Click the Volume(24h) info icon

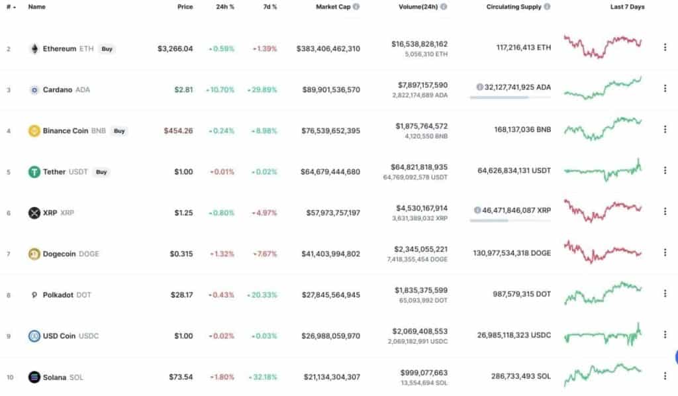[444, 7]
